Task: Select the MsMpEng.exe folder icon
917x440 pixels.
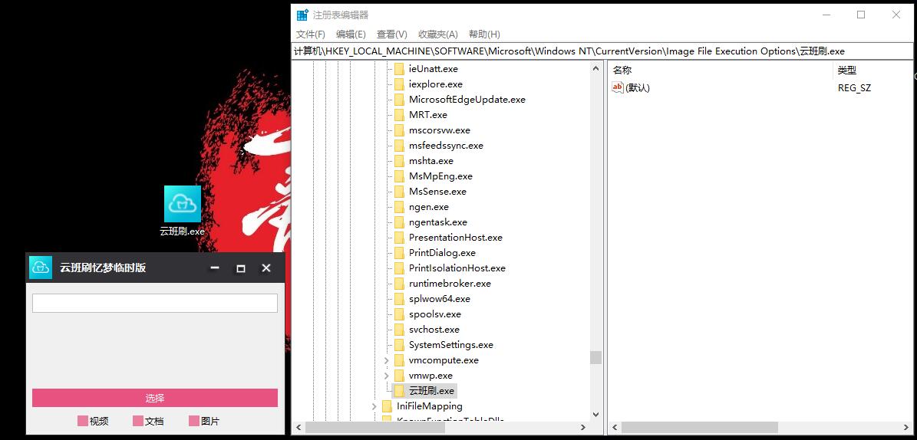Action: tap(399, 176)
